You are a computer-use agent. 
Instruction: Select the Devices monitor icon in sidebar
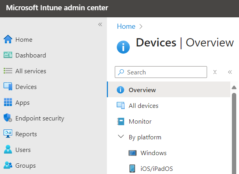pyautogui.click(x=8, y=87)
